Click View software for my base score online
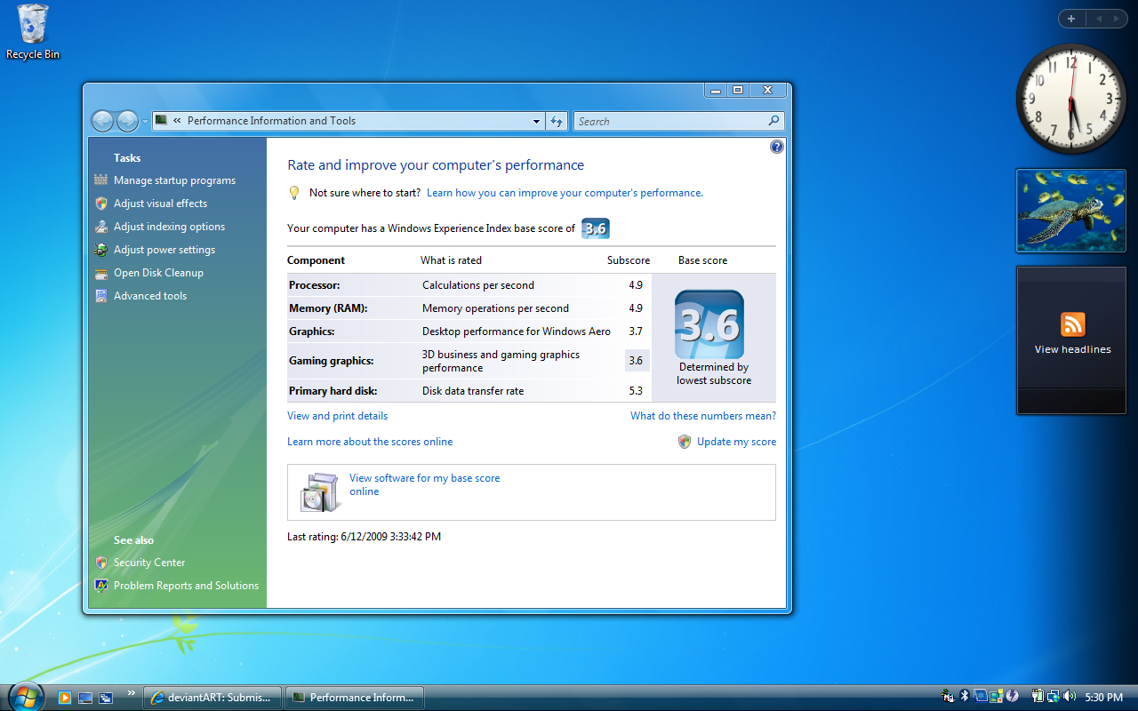The width and height of the screenshot is (1138, 711). [424, 484]
